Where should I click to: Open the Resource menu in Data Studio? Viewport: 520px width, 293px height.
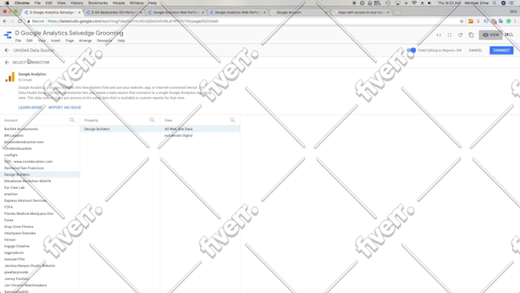[x=105, y=41]
